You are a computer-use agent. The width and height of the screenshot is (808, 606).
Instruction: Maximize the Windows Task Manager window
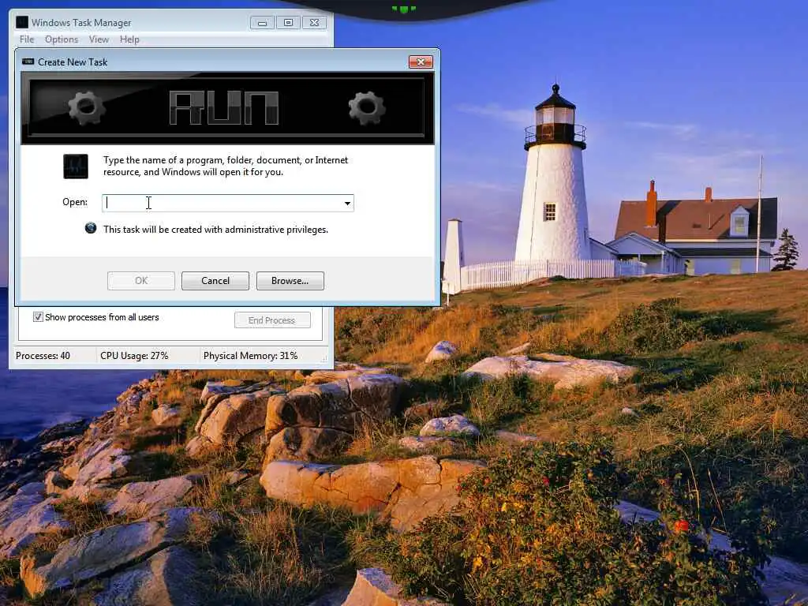point(288,23)
